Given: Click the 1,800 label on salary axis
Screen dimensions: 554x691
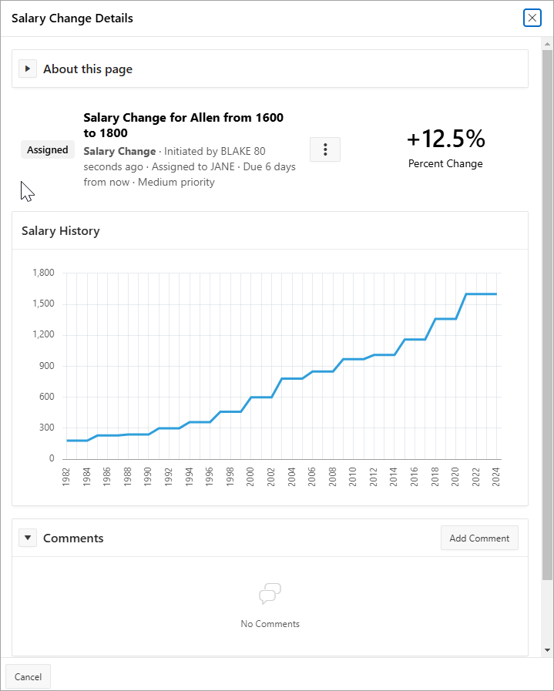Looking at the screenshot, I should pos(43,273).
